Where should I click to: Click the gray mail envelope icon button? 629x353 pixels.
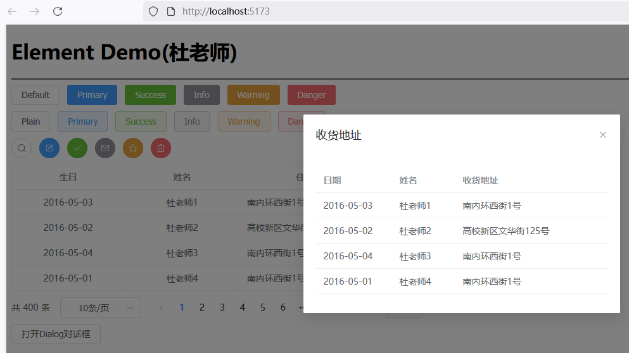tap(105, 148)
